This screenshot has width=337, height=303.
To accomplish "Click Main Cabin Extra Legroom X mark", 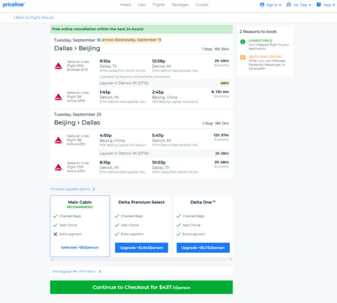I will [x=55, y=234].
